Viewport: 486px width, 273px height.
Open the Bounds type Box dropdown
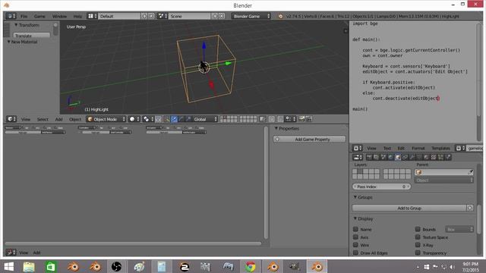point(459,229)
